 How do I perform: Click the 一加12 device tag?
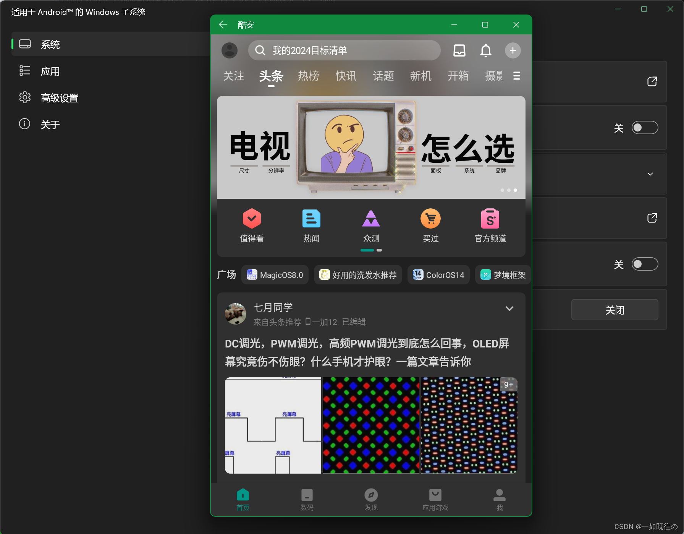pyautogui.click(x=321, y=322)
